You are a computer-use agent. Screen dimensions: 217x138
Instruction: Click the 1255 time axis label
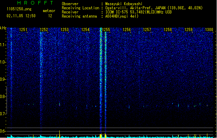106,30
